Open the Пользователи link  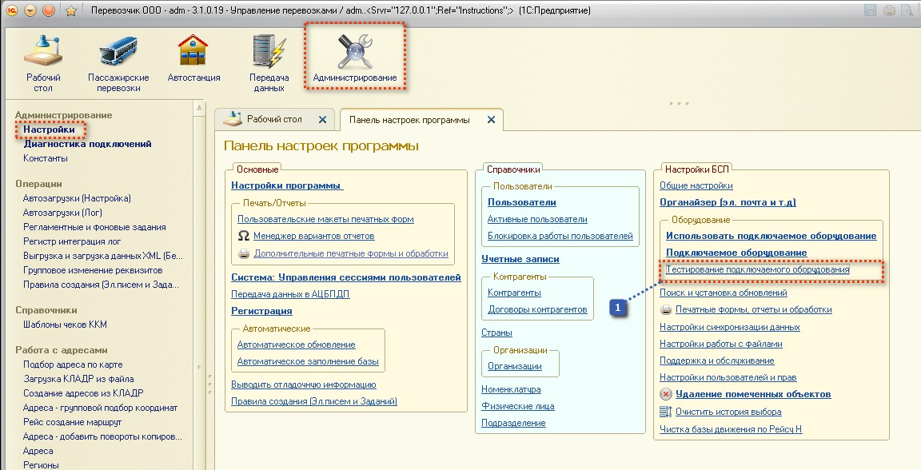(521, 202)
